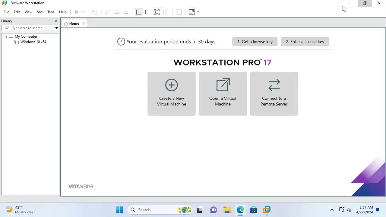Close the Home tab

coord(84,24)
